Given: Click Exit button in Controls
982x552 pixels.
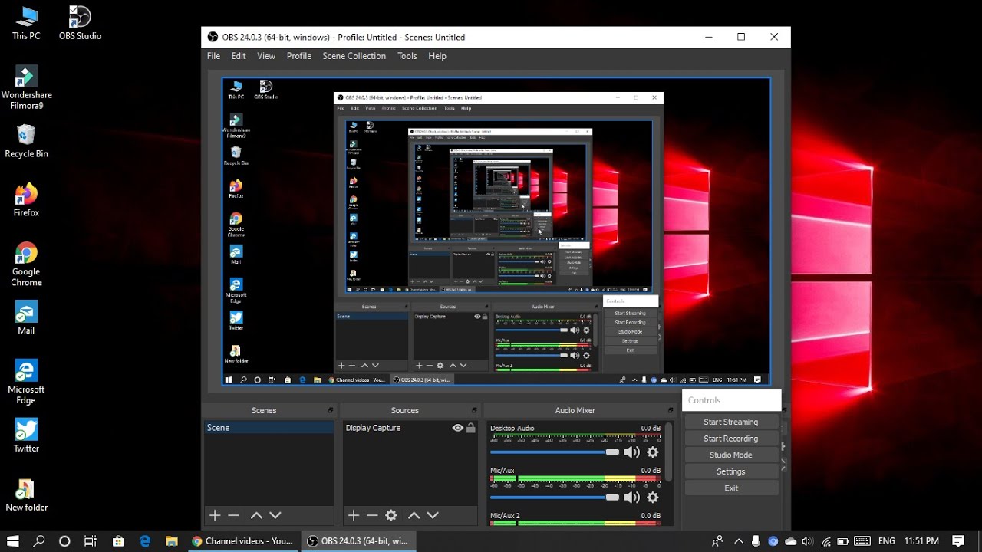Looking at the screenshot, I should [x=731, y=488].
